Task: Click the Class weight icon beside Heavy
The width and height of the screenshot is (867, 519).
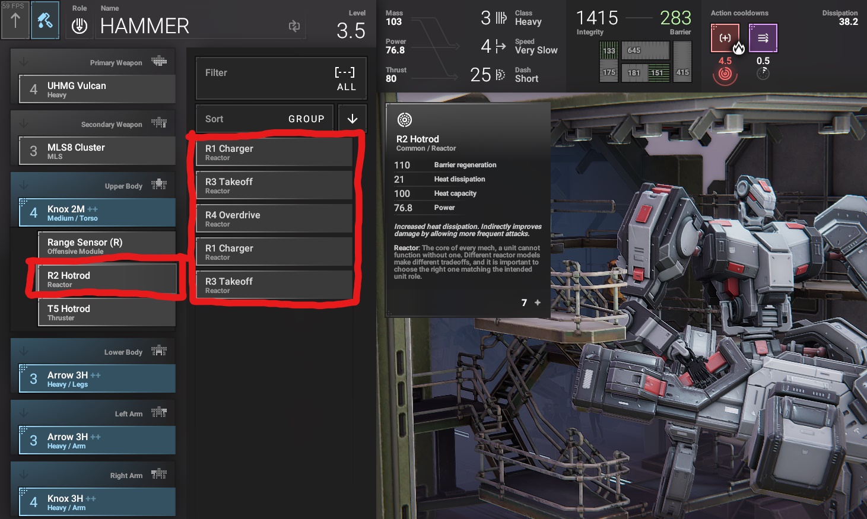Action: point(501,18)
